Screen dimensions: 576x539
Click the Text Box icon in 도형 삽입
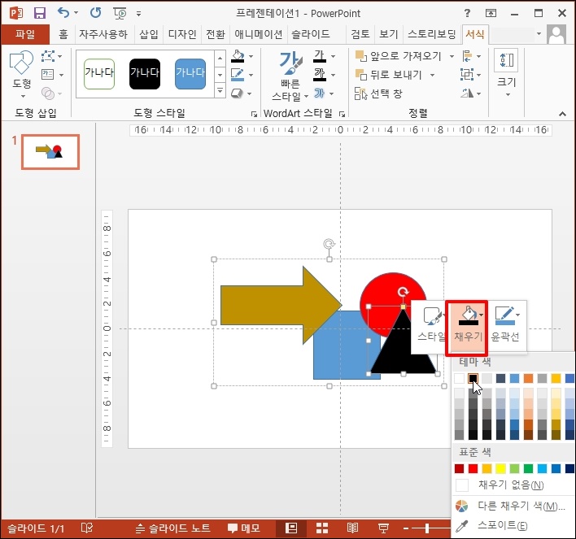48,75
